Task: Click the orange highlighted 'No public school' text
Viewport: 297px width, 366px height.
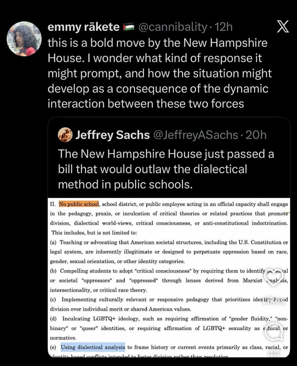Action: pyautogui.click(x=79, y=204)
